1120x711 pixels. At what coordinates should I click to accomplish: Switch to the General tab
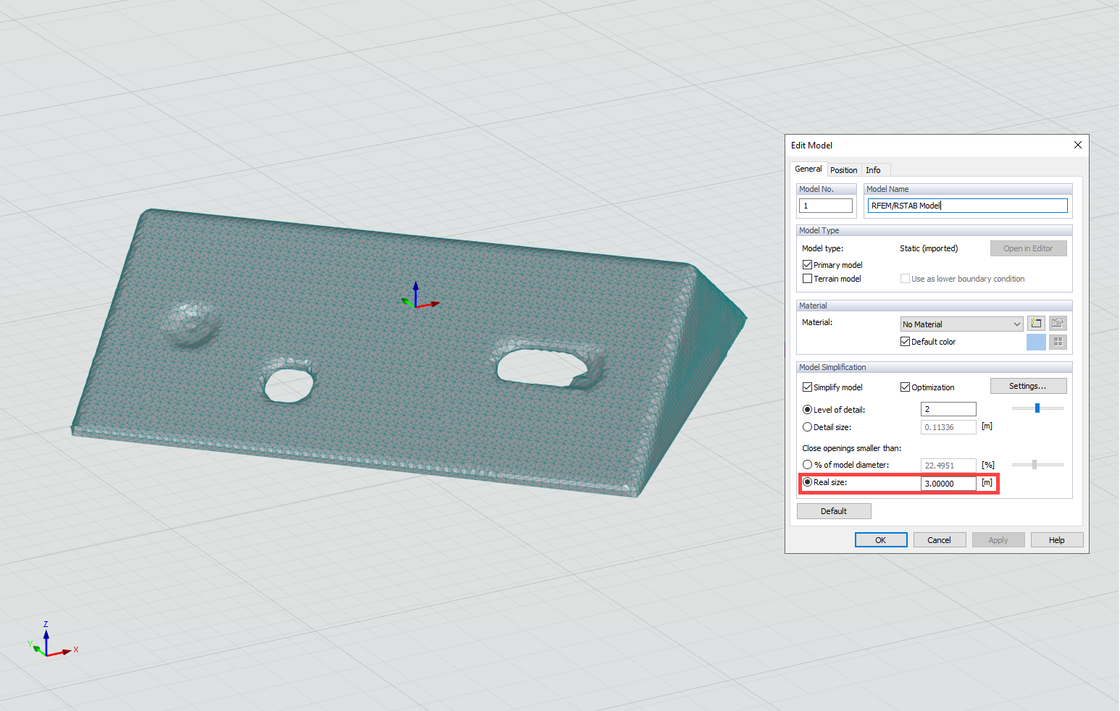pyautogui.click(x=808, y=169)
